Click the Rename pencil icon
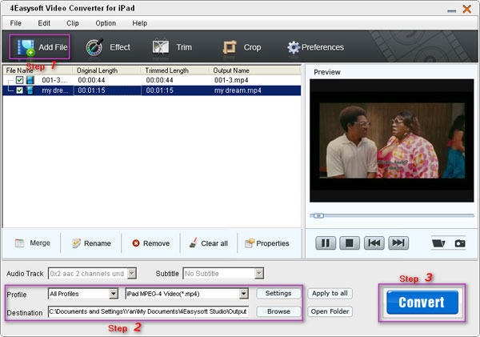Screen dimensions: 480x337 click(x=76, y=243)
